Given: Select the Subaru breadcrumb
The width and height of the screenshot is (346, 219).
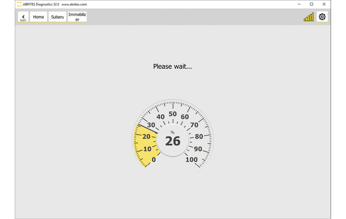Looking at the screenshot, I should tap(57, 17).
